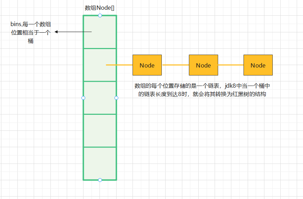Click the fourth cell of green array
The height and width of the screenshot is (199, 303).
point(100,131)
